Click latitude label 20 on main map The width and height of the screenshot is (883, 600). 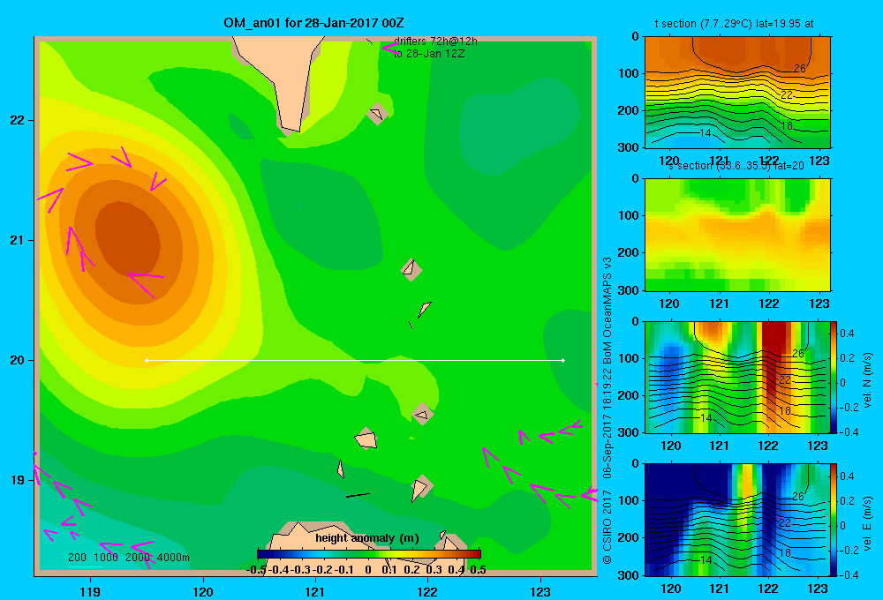click(x=17, y=360)
